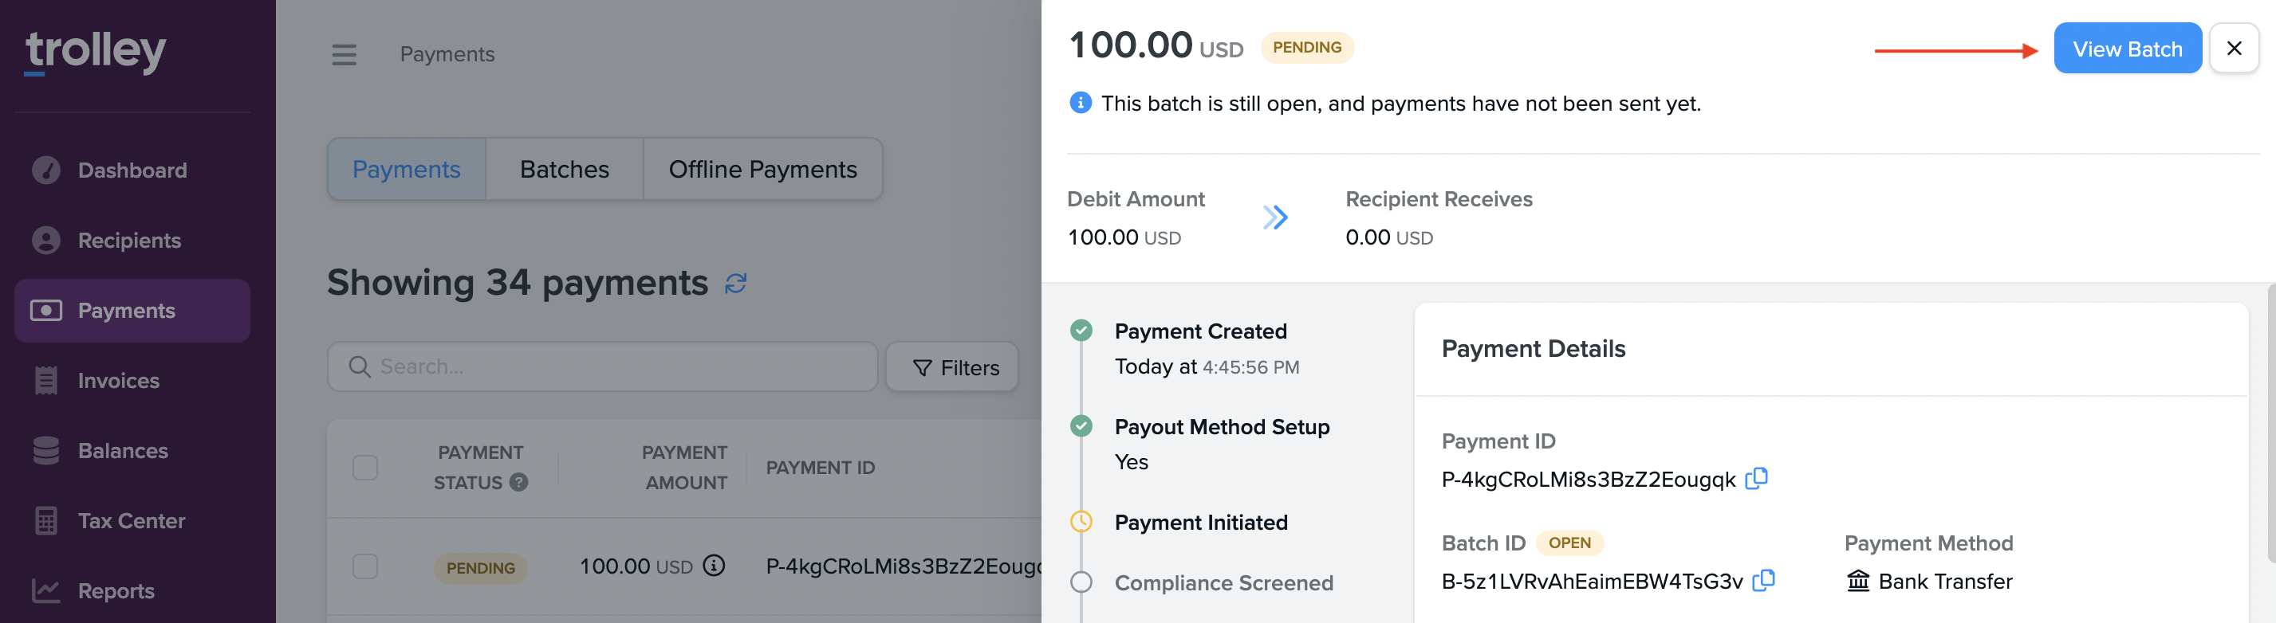Click the View Batch button

coord(2127,49)
